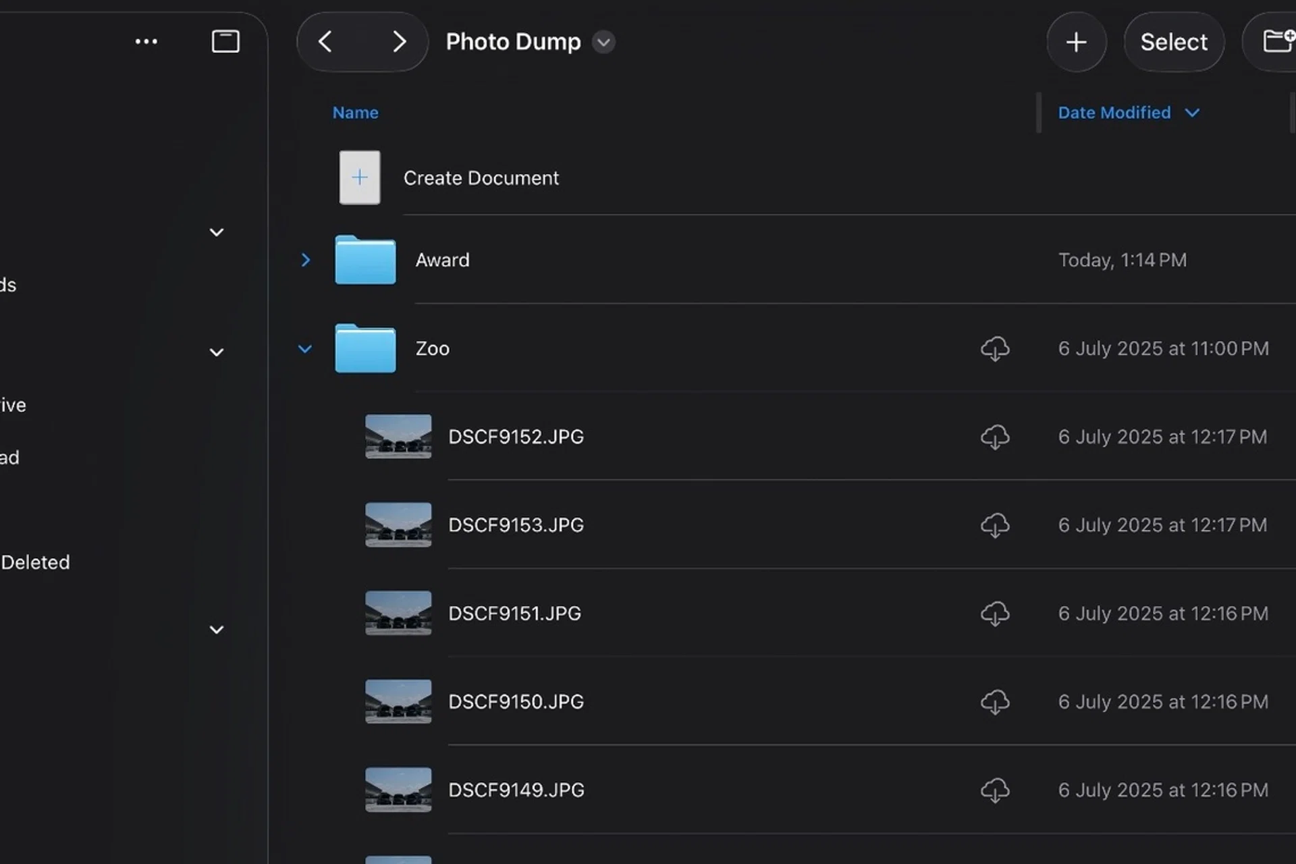Image resolution: width=1296 pixels, height=864 pixels.
Task: Toggle the sidebar panel icon
Action: [x=225, y=42]
